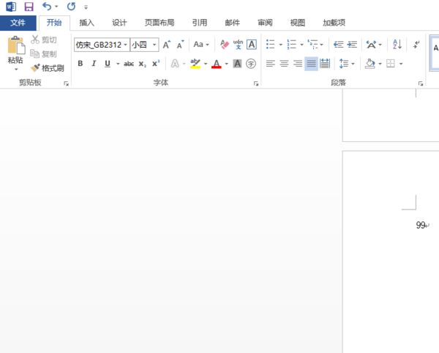Viewport: 439px width, 353px height.
Task: Open the Customize Quick Access Toolbar arrow
Action: 86,7
